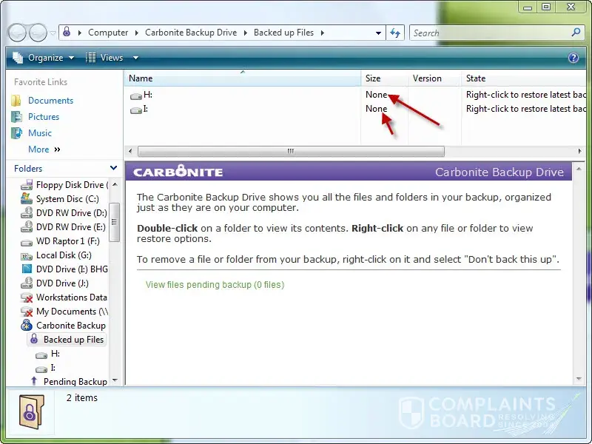Select Backed up Files in folder tree
The height and width of the screenshot is (444, 592).
67,340
